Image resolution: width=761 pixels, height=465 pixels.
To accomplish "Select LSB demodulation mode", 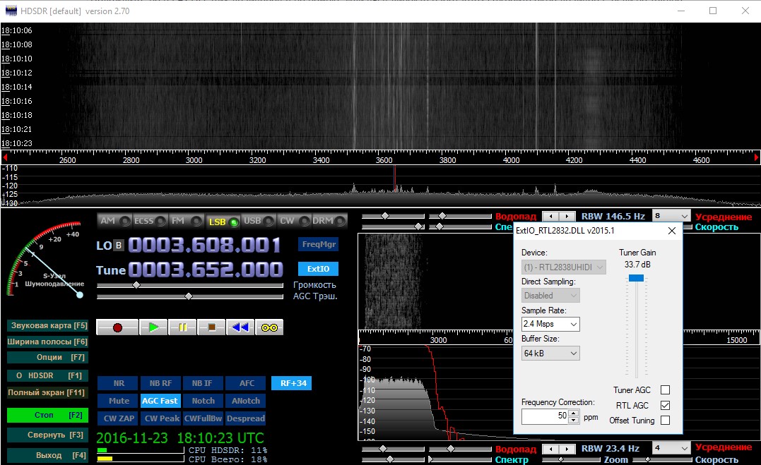I will [x=223, y=221].
